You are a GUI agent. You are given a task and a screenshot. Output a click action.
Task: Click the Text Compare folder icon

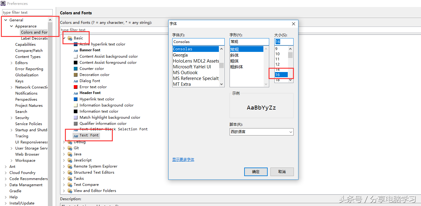tap(70, 185)
